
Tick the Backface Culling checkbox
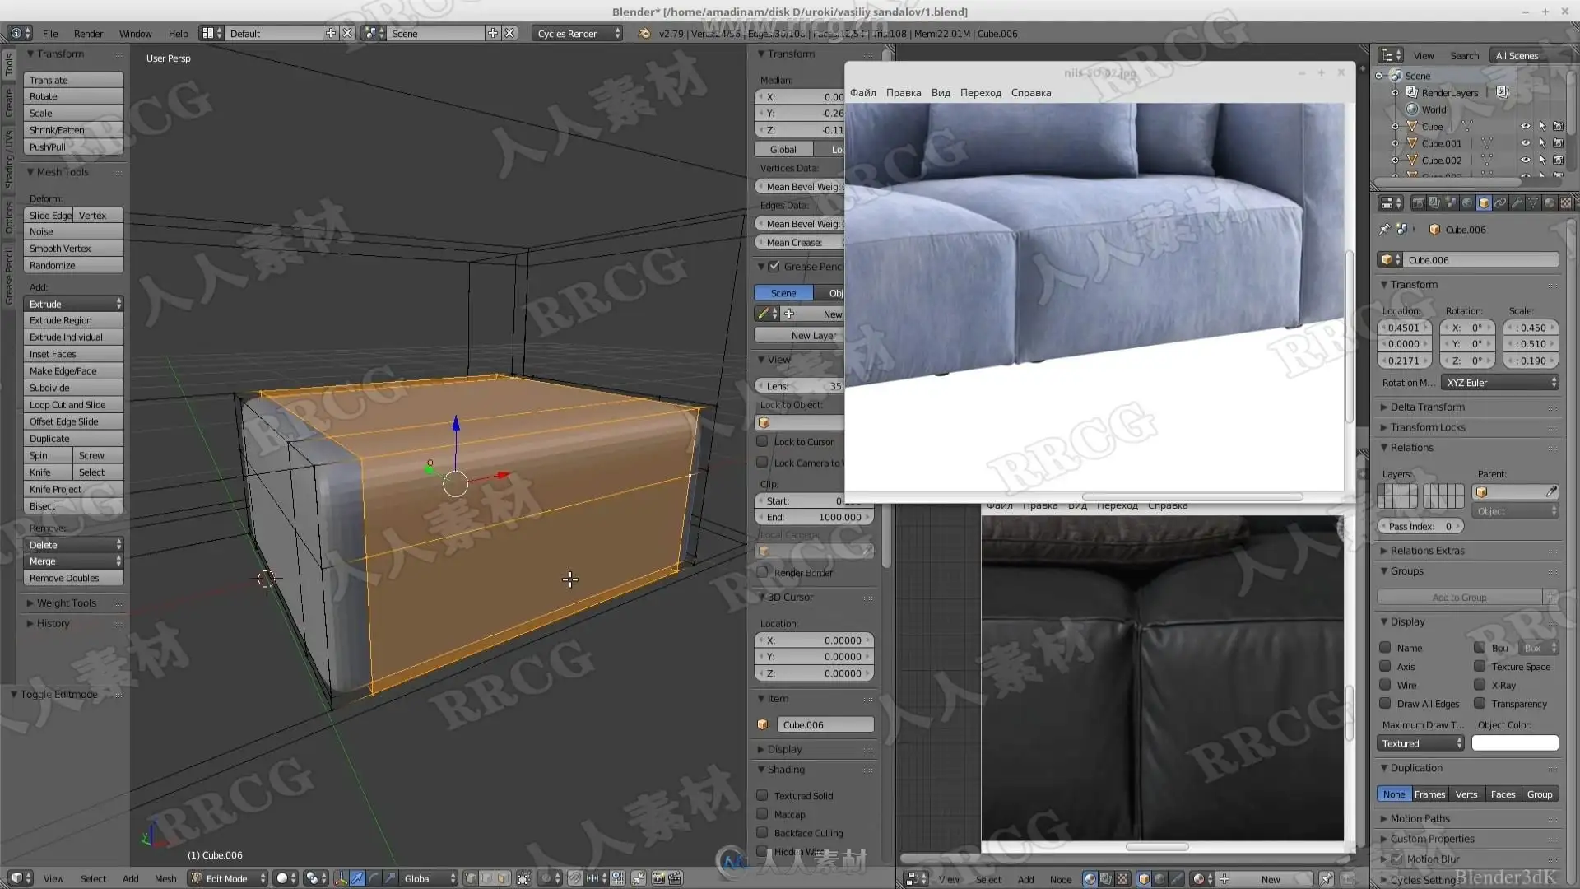click(x=763, y=833)
